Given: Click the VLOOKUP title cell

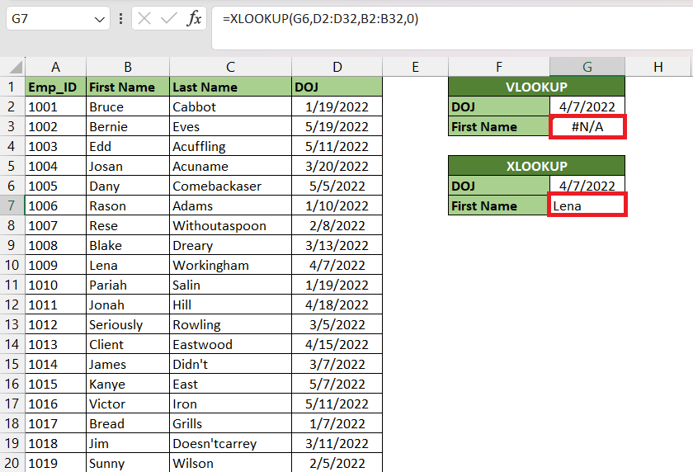Looking at the screenshot, I should click(x=536, y=87).
